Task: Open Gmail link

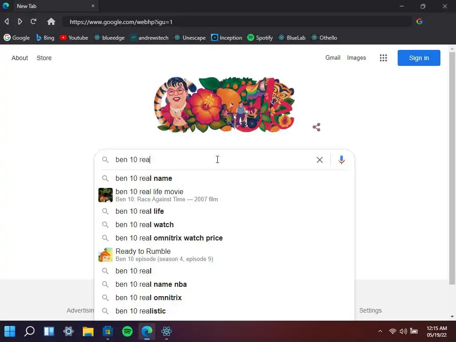Action: [333, 57]
